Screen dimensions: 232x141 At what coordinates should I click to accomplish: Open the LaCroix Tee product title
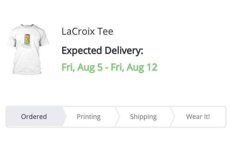(87, 31)
